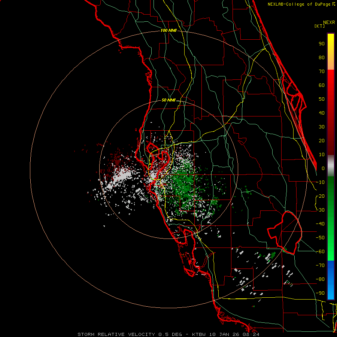Select the 70 value on the velocity scale
337x337 pixels.
pos(322,72)
